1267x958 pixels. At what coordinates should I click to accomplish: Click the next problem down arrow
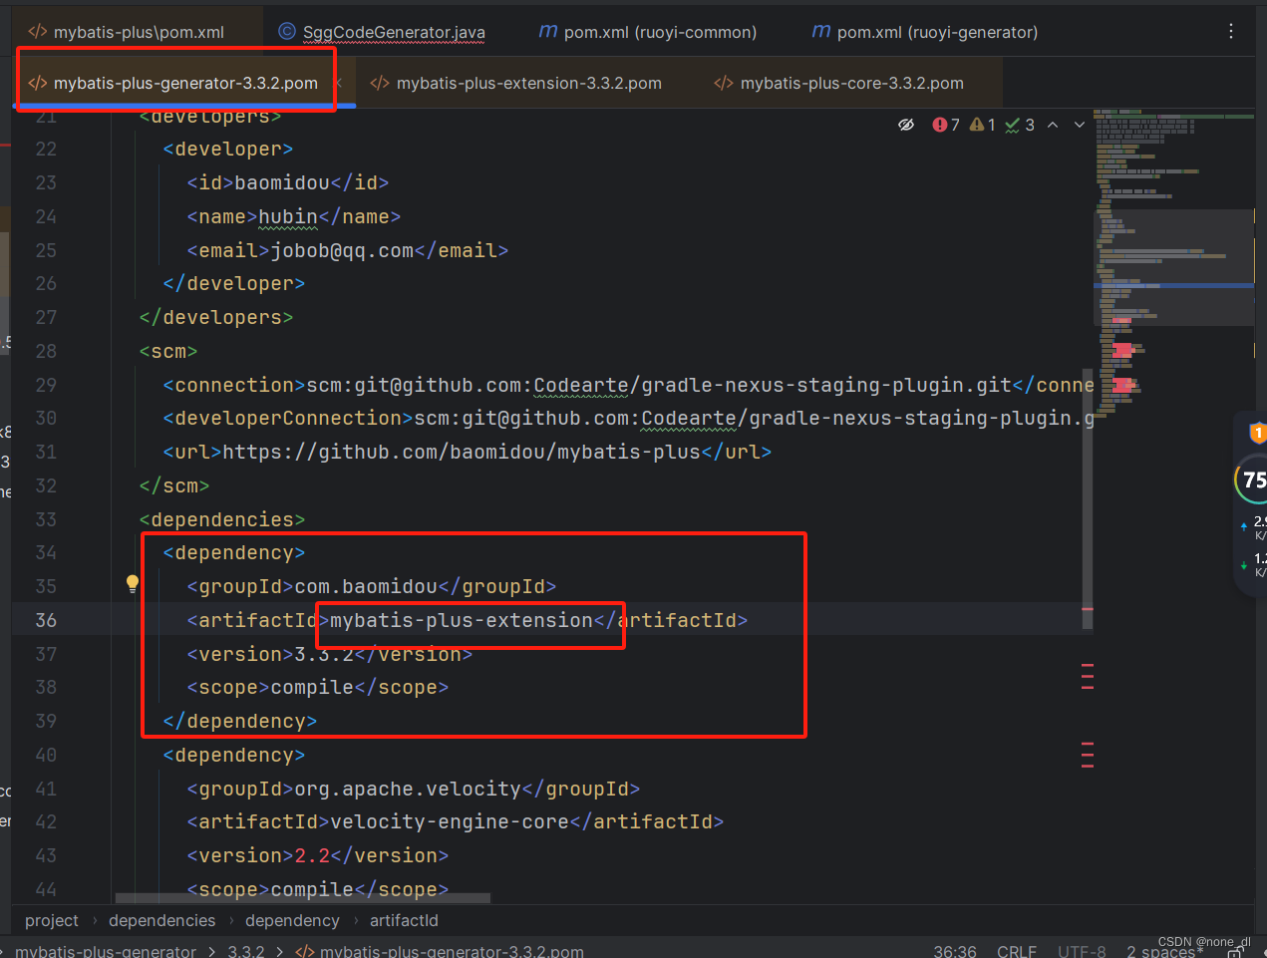click(1080, 124)
